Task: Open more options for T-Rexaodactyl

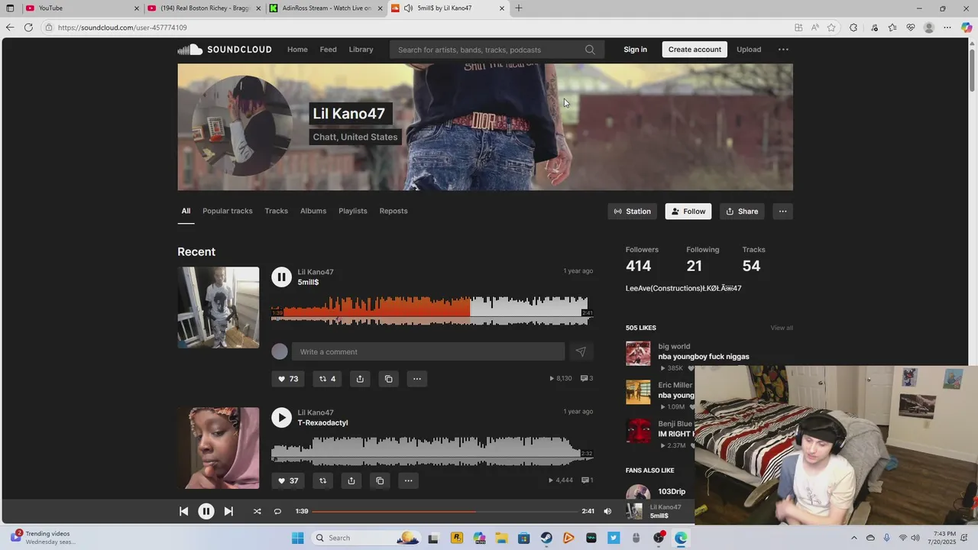Action: click(x=409, y=480)
